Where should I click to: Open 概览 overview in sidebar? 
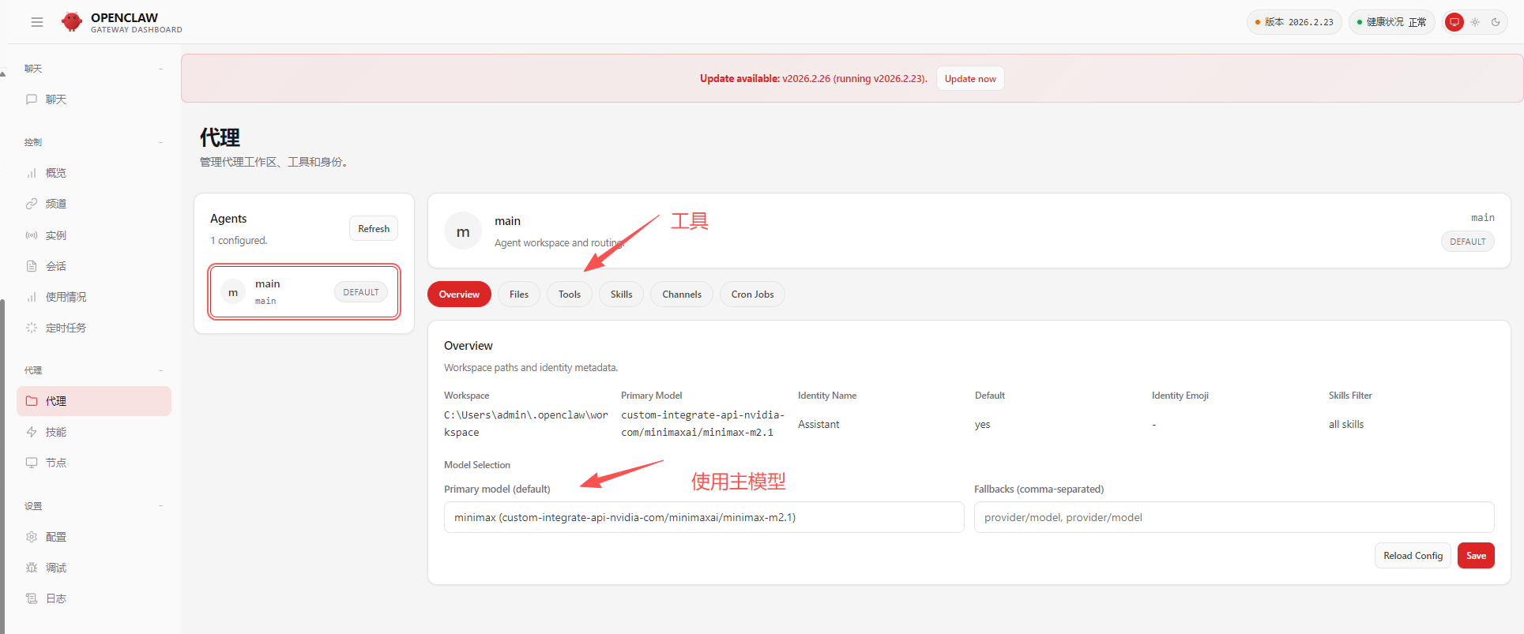coord(93,173)
